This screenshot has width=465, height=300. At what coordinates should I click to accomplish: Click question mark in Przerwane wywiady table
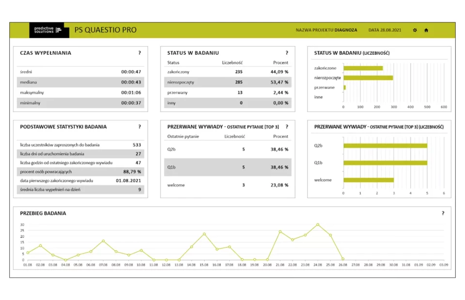click(x=287, y=126)
